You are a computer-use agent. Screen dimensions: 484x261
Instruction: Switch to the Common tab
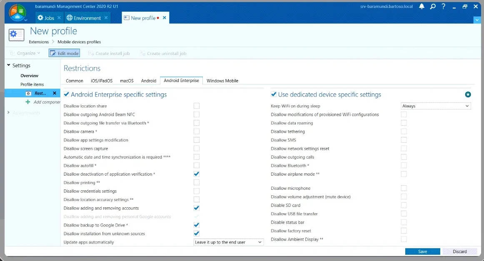pos(75,81)
